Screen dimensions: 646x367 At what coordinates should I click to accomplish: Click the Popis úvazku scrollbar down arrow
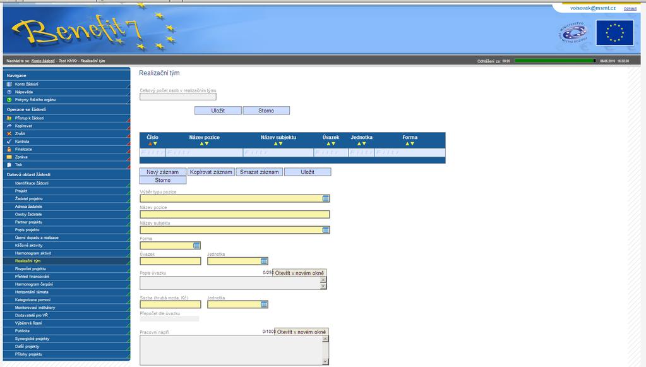point(323,286)
